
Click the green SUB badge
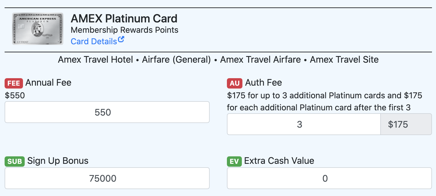[15, 162]
